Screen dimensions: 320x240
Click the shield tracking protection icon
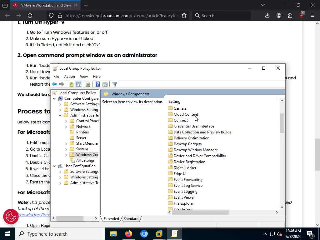coord(51,16)
